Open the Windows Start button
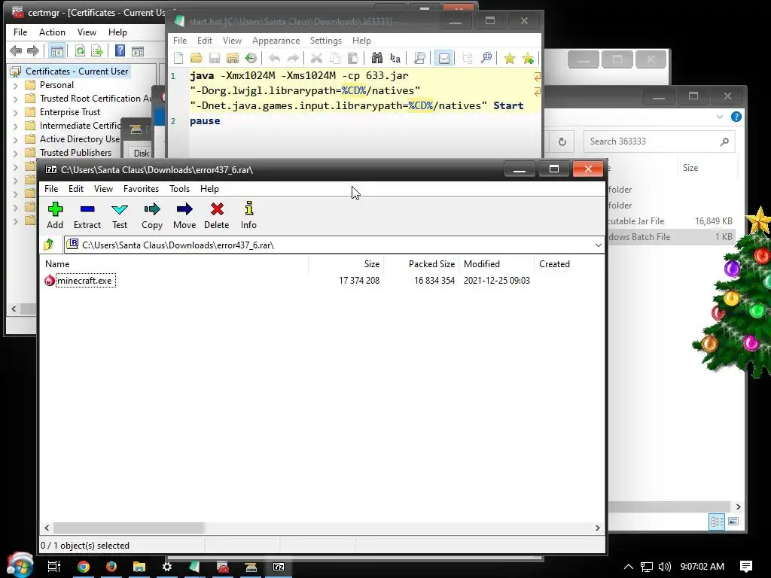 pyautogui.click(x=20, y=566)
